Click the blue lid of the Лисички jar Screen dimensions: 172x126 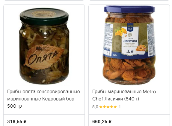click(x=129, y=9)
